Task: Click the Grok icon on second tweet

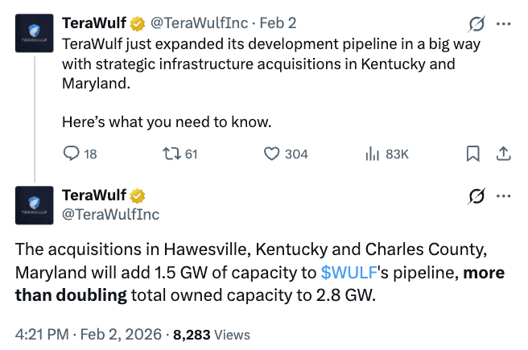Action: pos(475,196)
